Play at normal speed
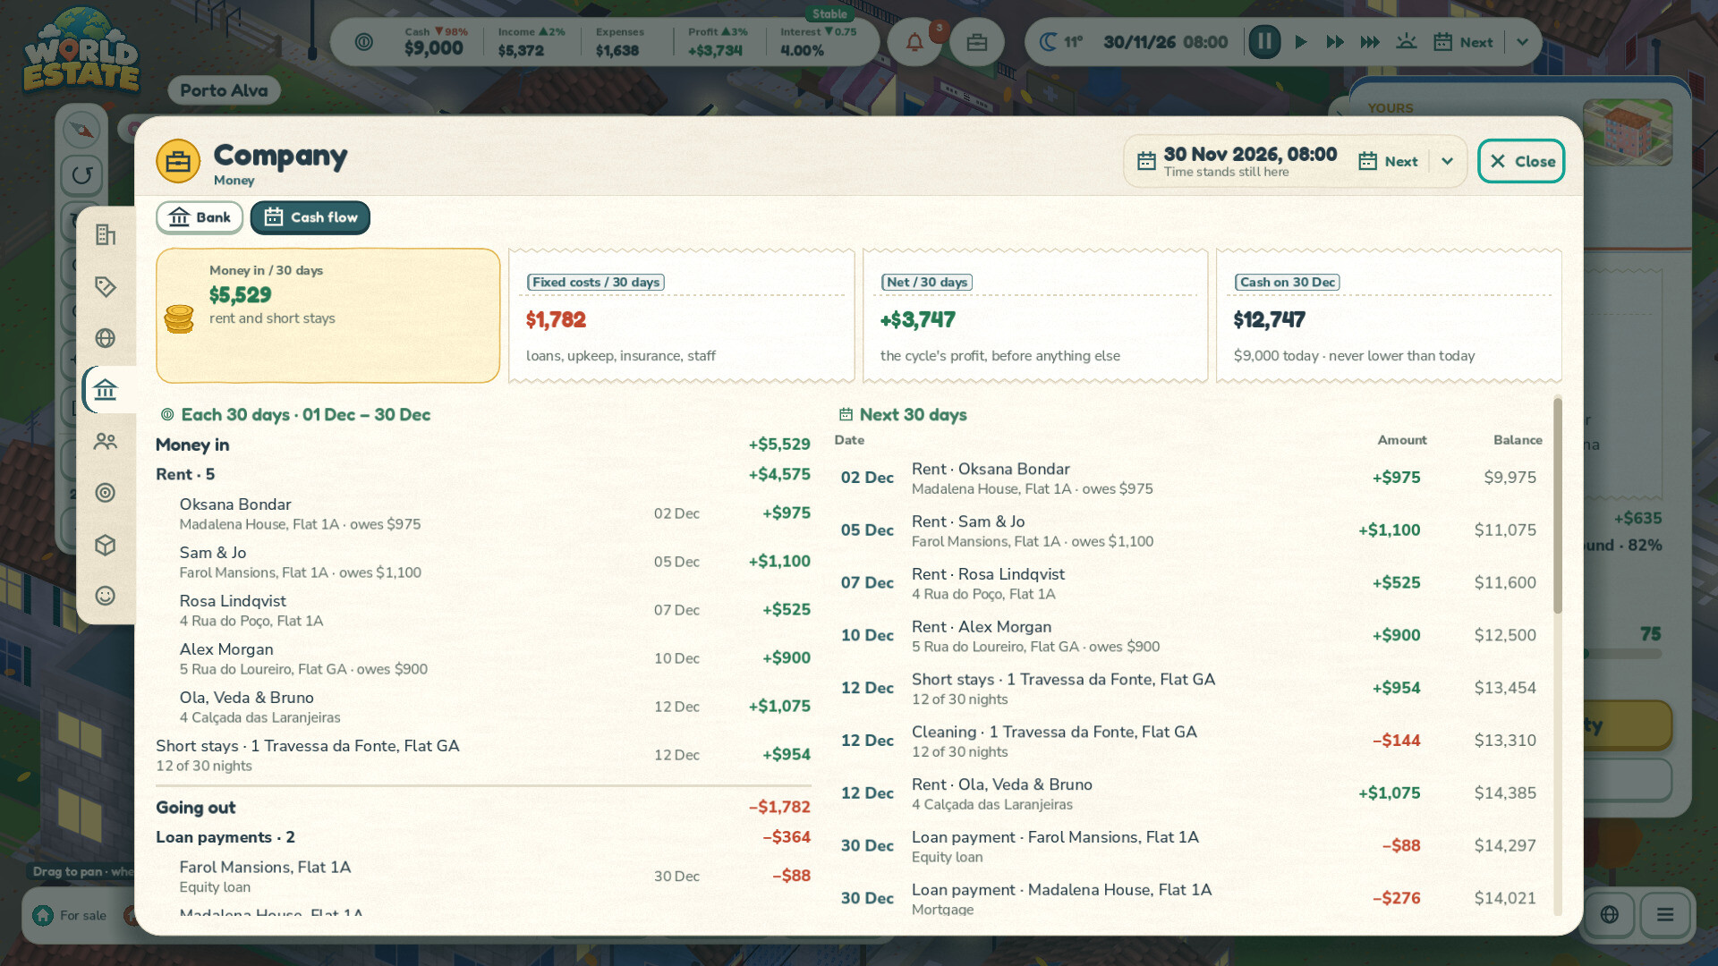 1301,42
